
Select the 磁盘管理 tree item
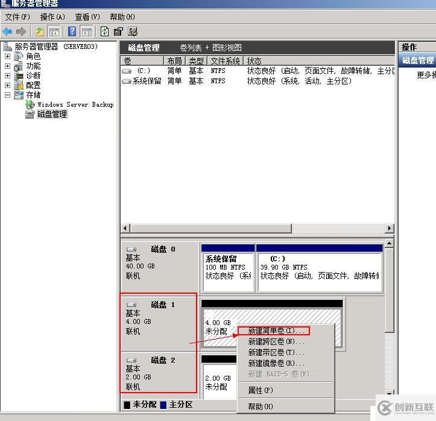coord(52,114)
